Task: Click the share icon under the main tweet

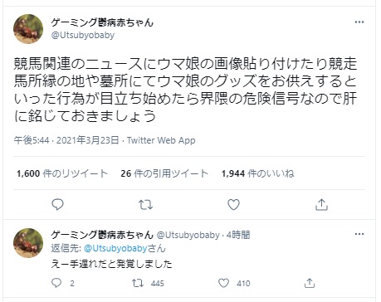Action: pos(321,205)
